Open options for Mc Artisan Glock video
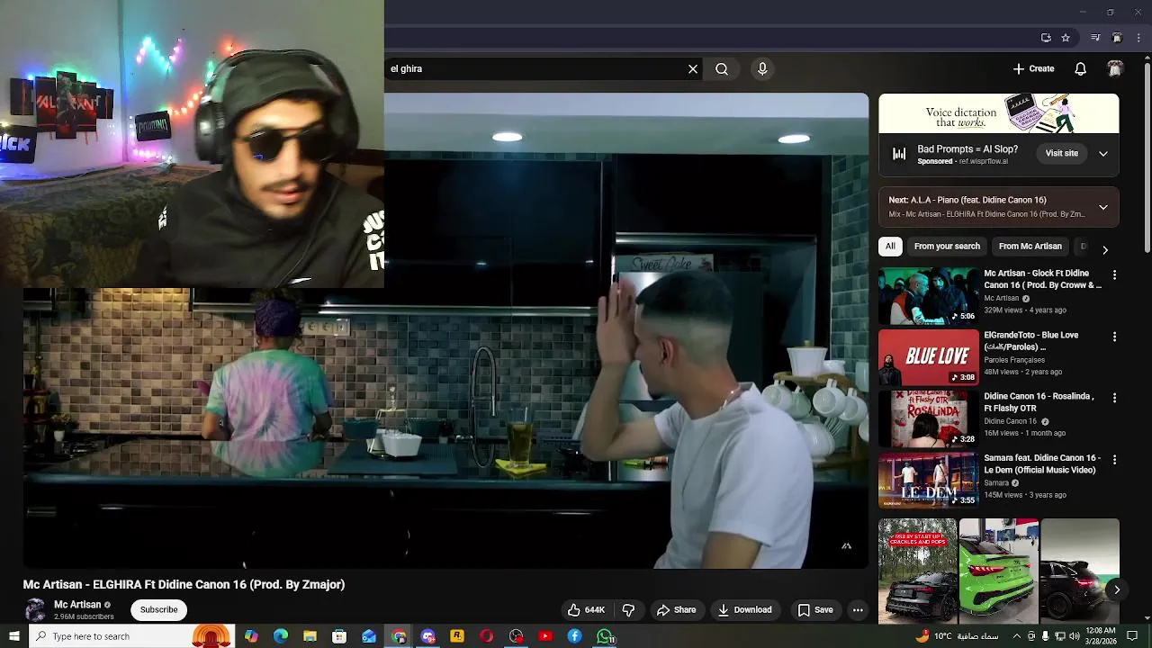Viewport: 1152px width, 648px height. 1114,275
